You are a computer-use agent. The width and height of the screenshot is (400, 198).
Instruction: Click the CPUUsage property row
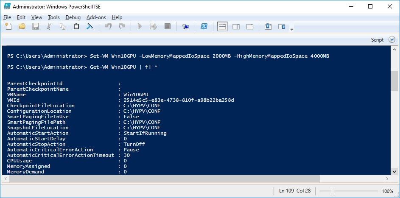(x=67, y=161)
